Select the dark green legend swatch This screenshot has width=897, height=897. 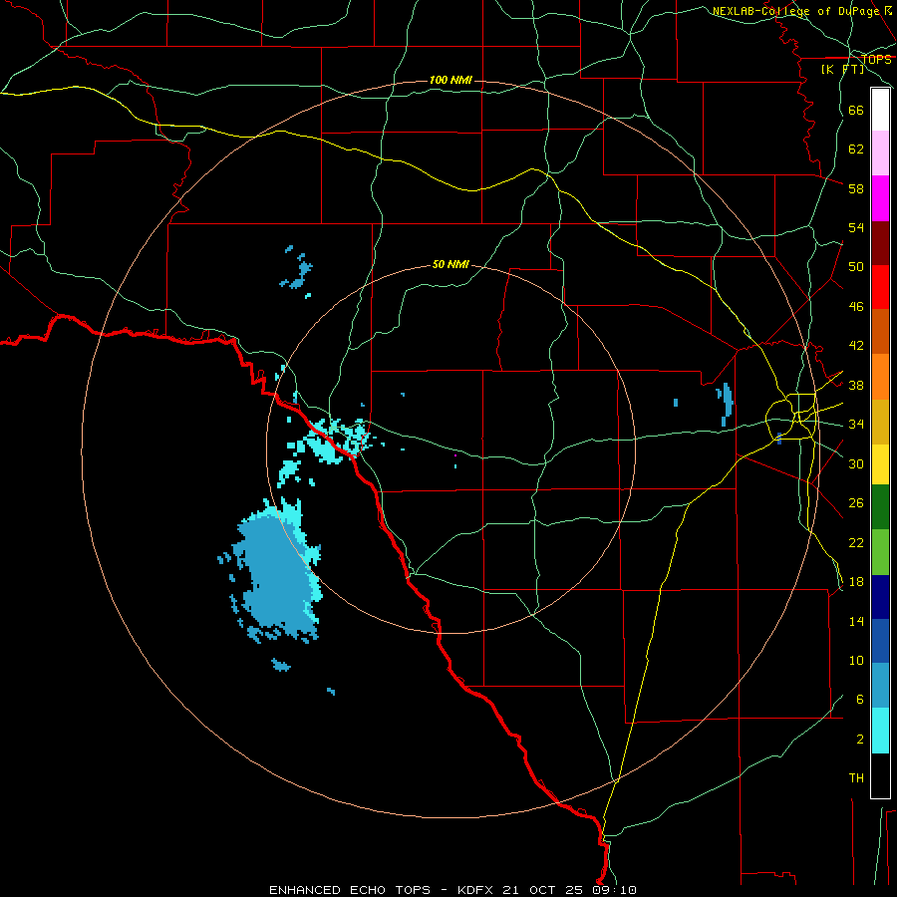[880, 507]
